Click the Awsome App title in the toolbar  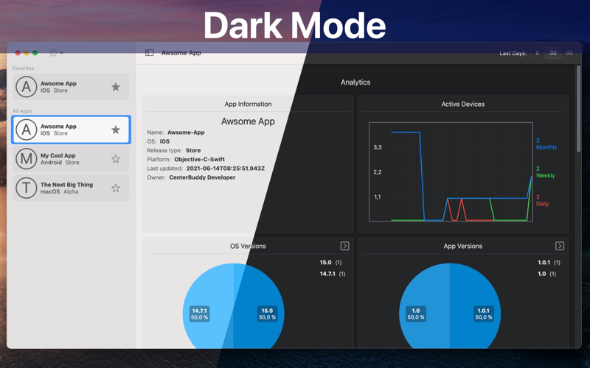pyautogui.click(x=181, y=53)
